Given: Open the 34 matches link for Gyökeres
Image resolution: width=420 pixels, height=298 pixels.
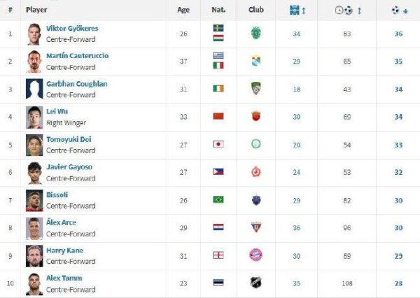Looking at the screenshot, I should point(296,34).
